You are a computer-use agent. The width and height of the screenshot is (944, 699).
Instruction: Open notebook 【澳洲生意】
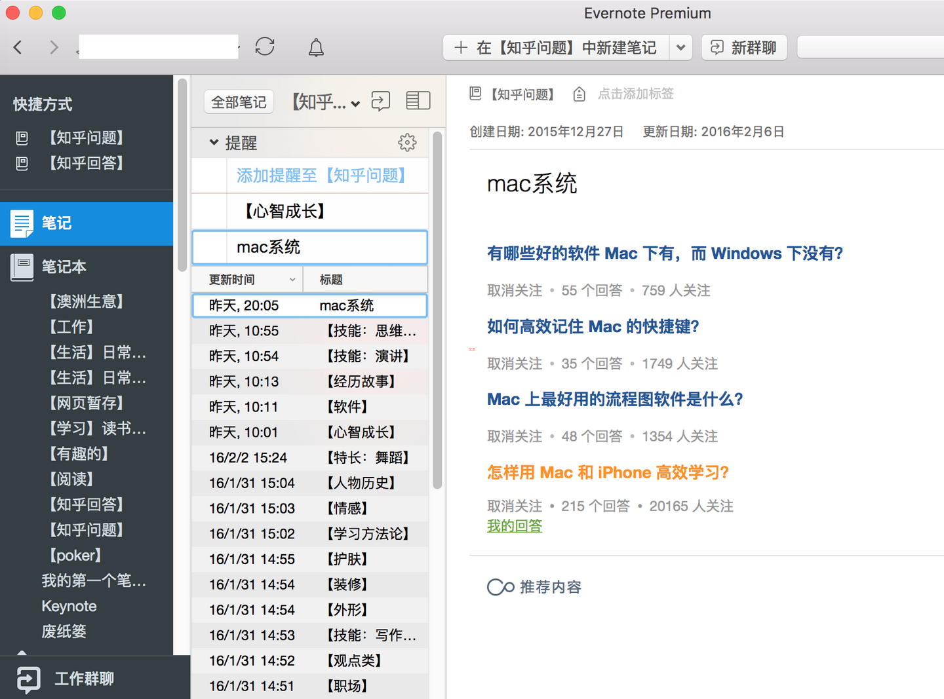[x=86, y=301]
